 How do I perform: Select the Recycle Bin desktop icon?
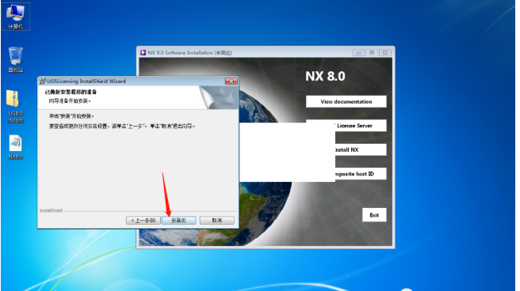[16, 59]
